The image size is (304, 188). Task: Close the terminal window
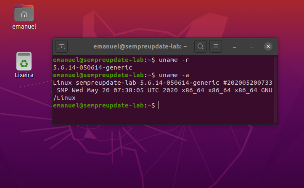click(x=268, y=46)
